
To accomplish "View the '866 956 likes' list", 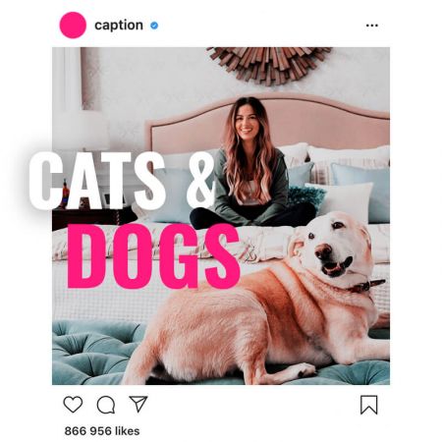I will coord(102,431).
